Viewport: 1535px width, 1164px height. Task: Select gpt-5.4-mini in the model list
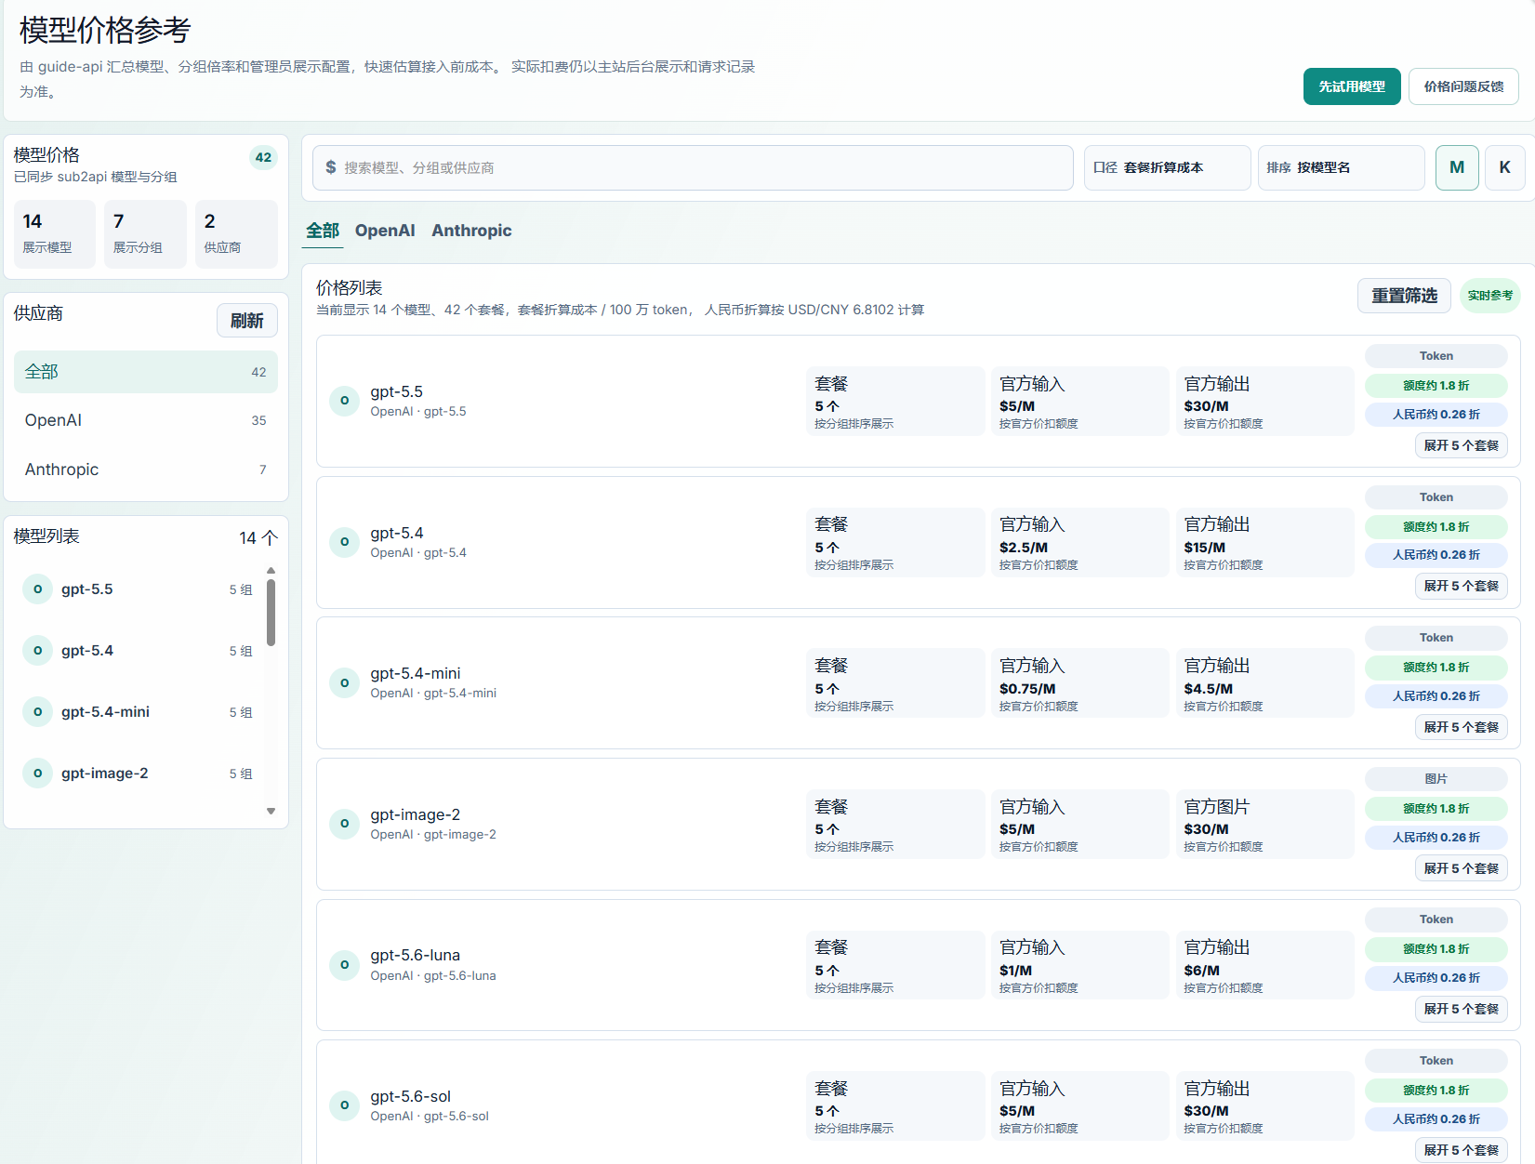click(x=139, y=712)
